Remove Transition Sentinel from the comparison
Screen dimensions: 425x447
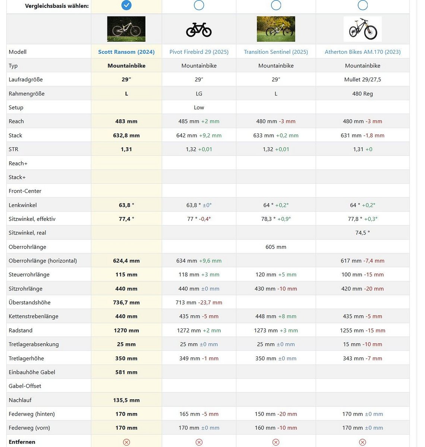(276, 442)
